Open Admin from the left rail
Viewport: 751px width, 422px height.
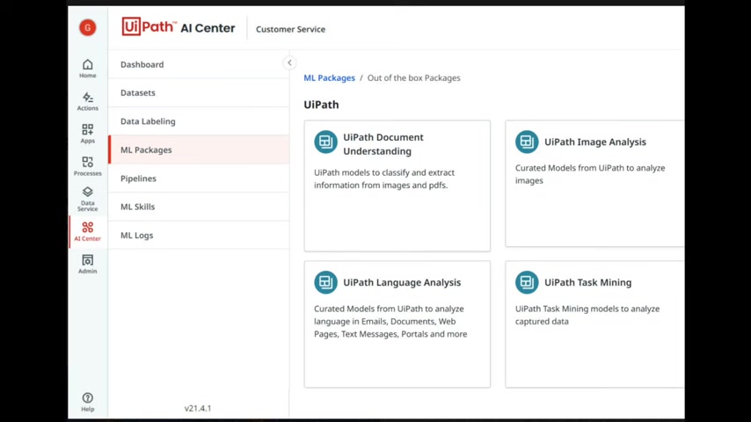[x=88, y=265]
